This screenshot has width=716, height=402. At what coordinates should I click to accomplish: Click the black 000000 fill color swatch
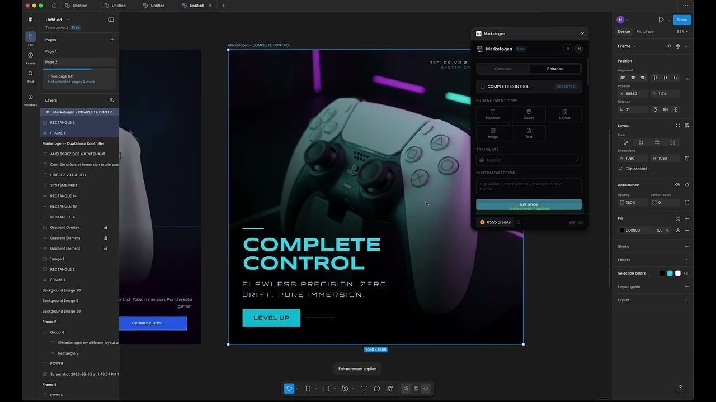621,230
